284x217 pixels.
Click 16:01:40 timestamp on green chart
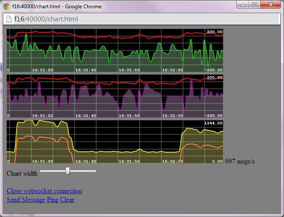point(86,70)
